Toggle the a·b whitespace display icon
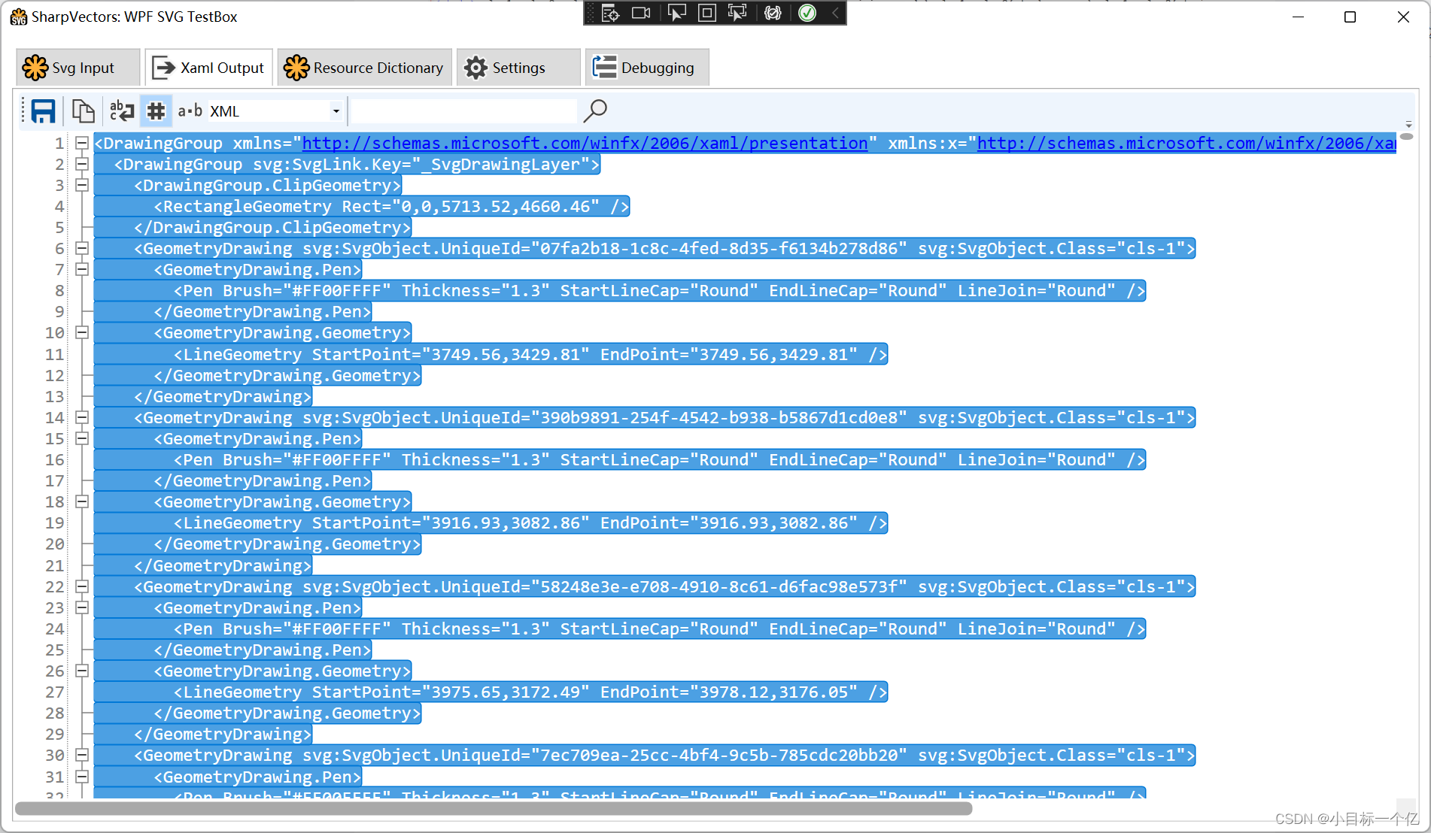Image resolution: width=1431 pixels, height=833 pixels. pyautogui.click(x=190, y=111)
